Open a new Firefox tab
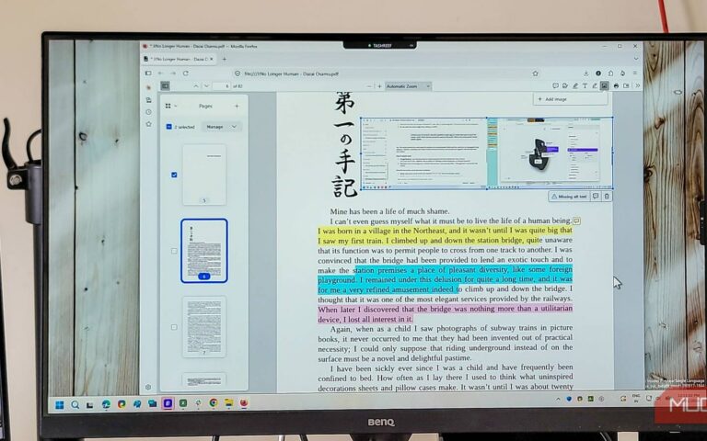Image resolution: width=707 pixels, height=441 pixels. 224,59
